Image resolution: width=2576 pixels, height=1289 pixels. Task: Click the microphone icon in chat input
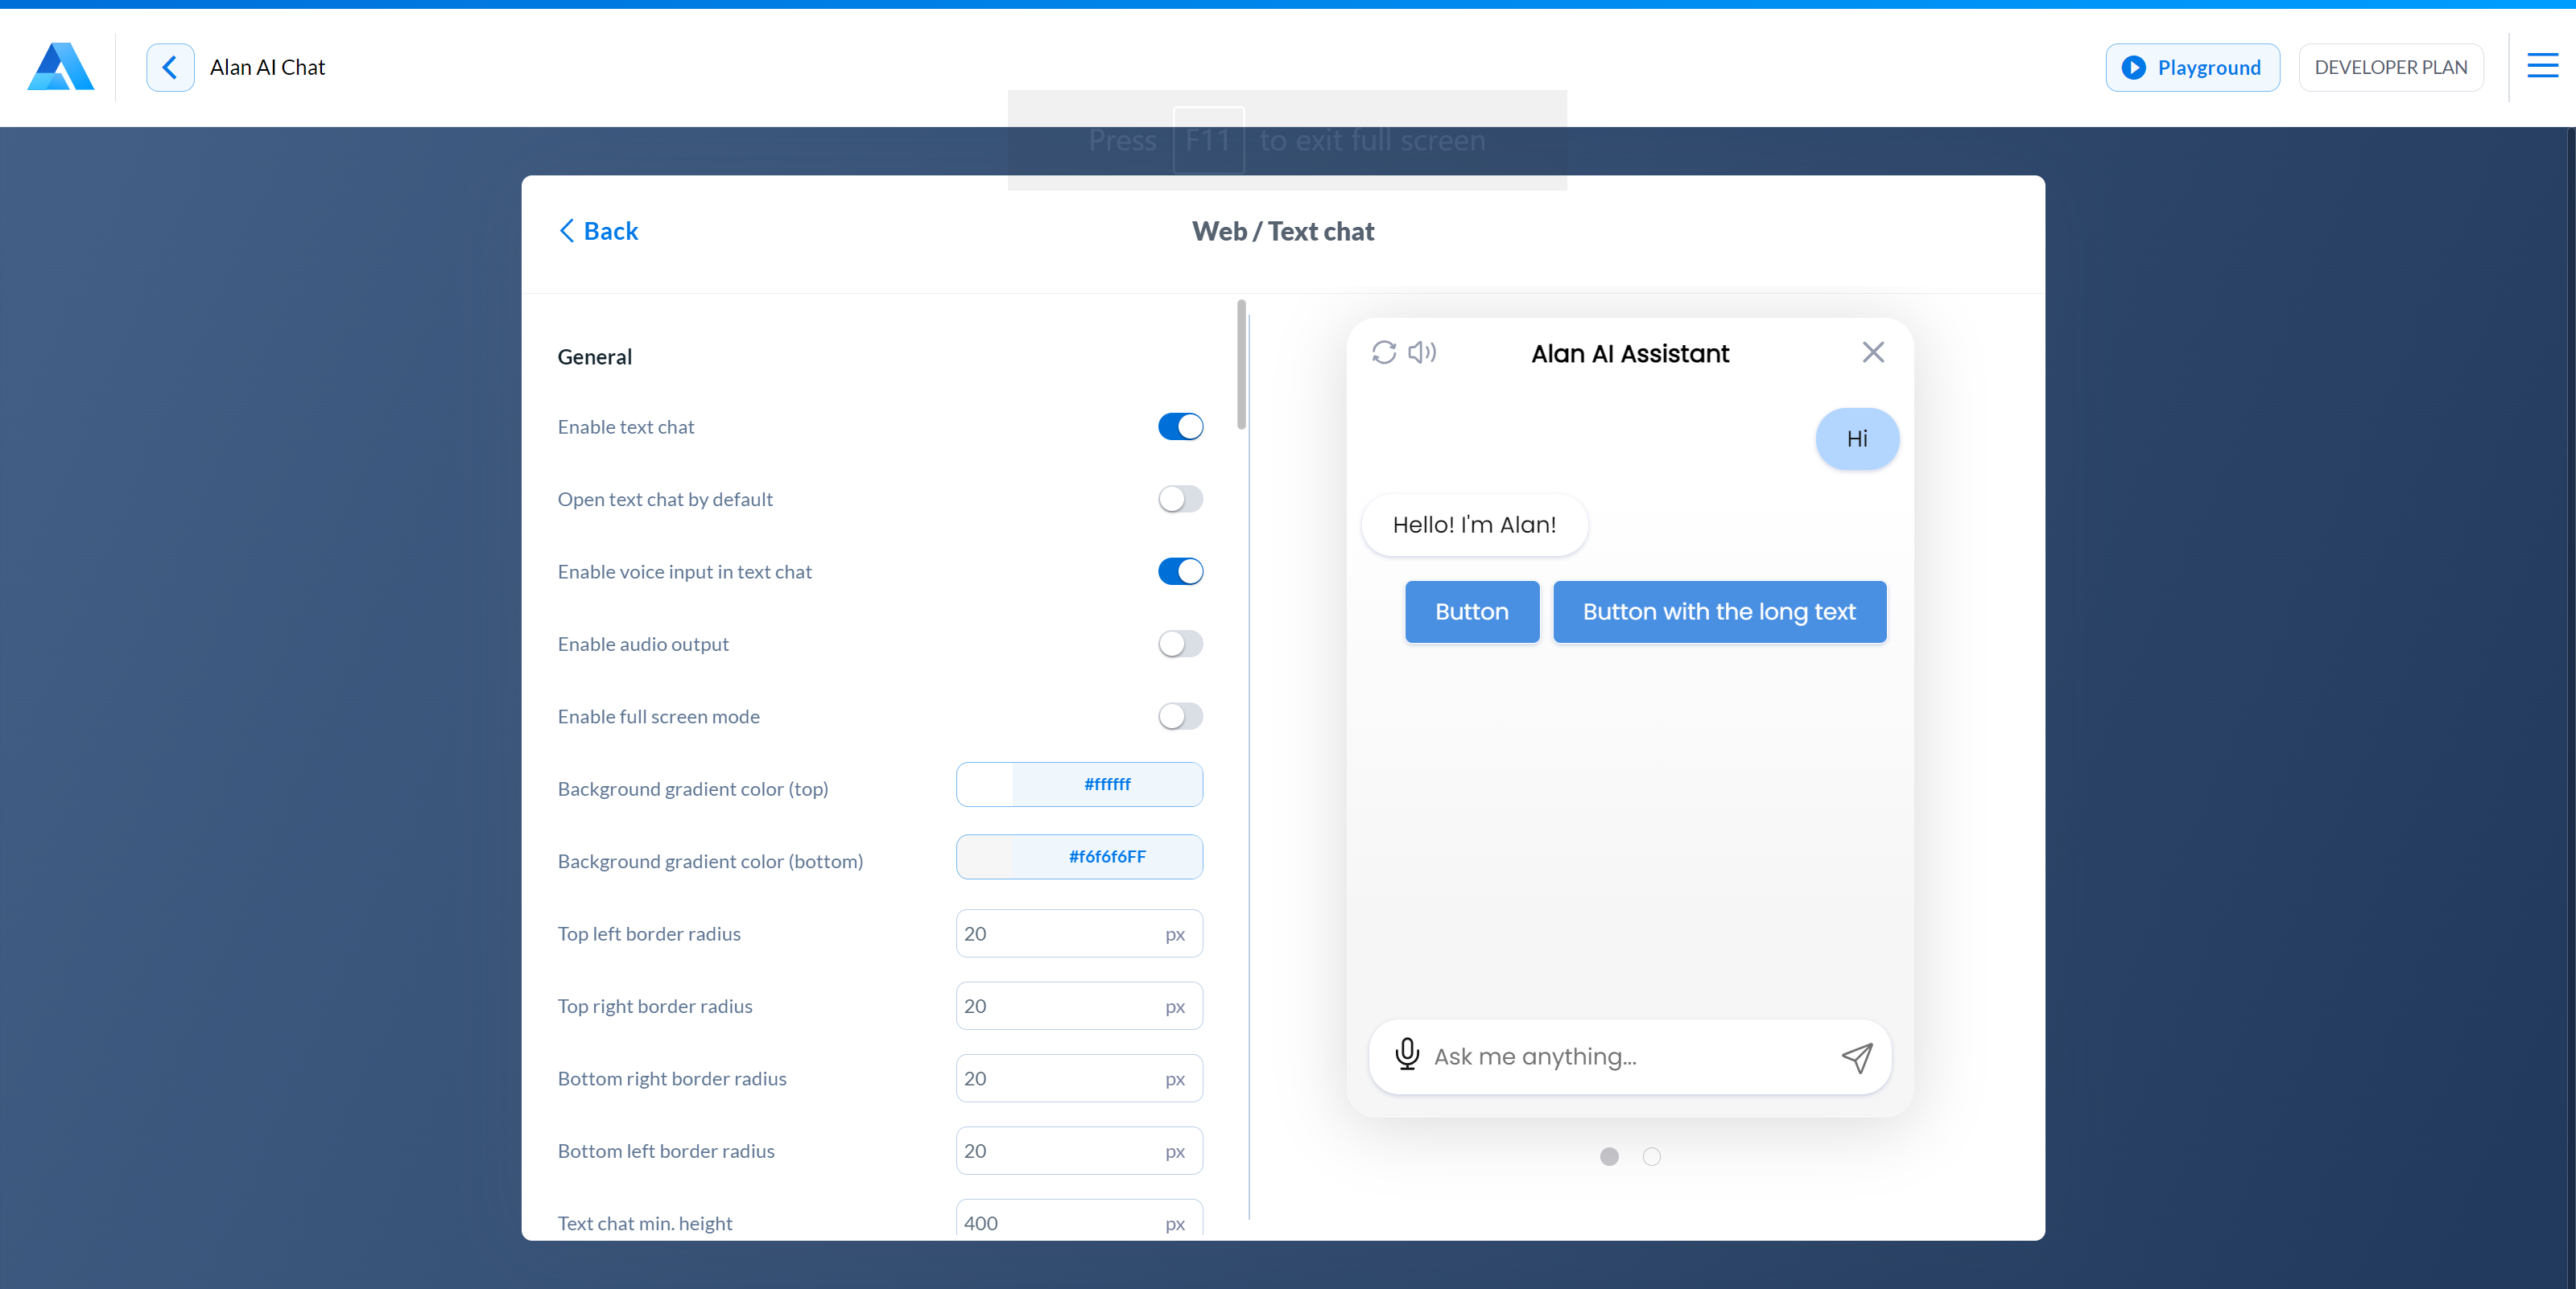[1406, 1055]
